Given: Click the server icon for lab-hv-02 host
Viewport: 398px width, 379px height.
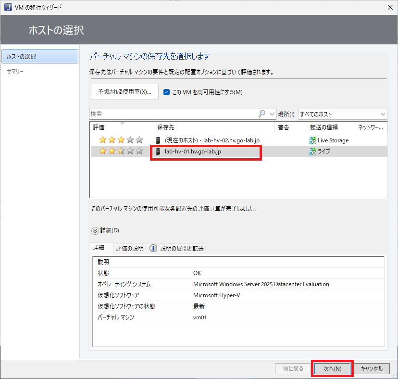Looking at the screenshot, I should [158, 140].
